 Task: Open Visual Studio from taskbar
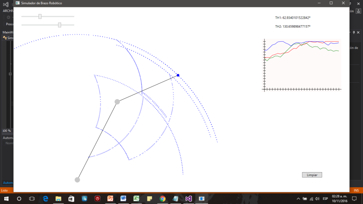[x=188, y=199]
